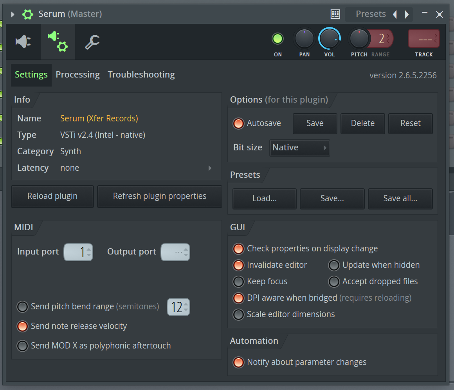Toggle the green ON switch
The height and width of the screenshot is (390, 454).
coord(277,39)
